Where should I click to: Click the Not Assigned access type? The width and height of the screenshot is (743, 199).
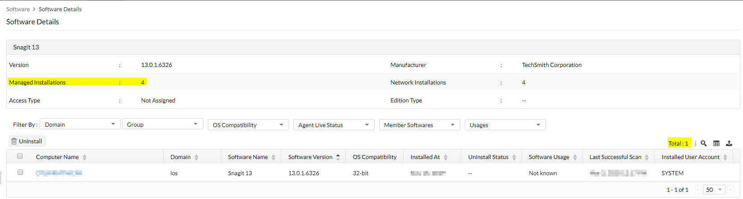point(158,100)
